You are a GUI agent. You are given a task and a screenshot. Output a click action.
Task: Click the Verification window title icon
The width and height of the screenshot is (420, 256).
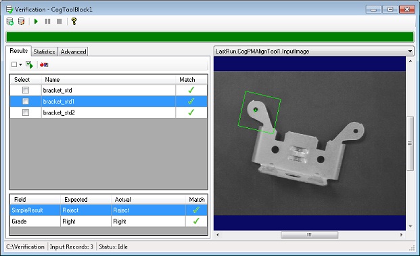pos(9,9)
